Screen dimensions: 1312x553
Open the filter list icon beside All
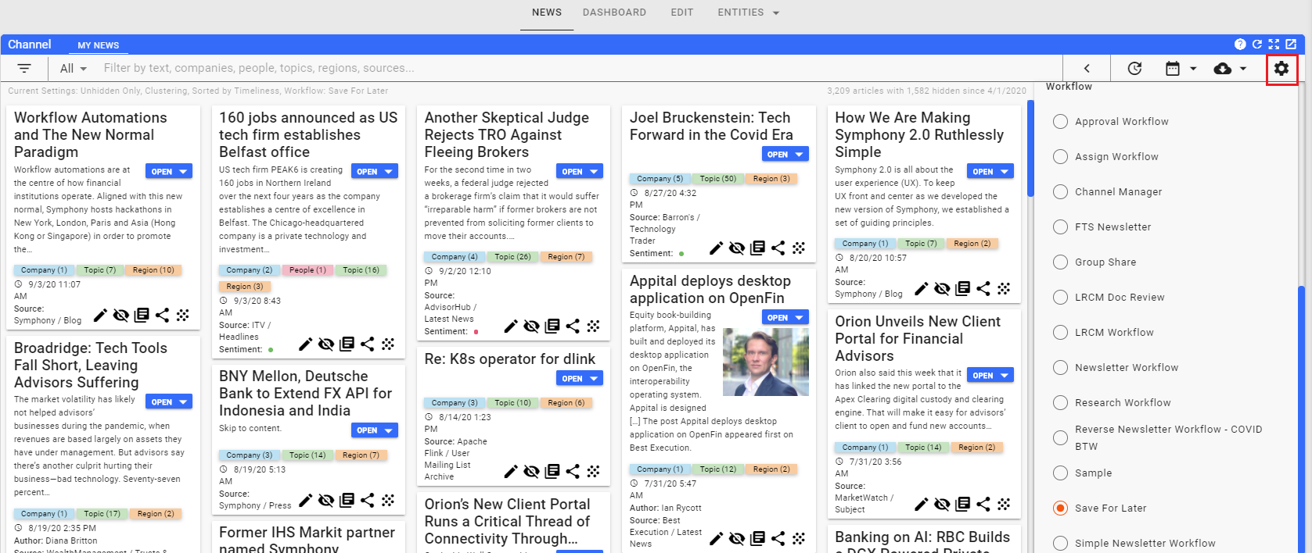pyautogui.click(x=24, y=69)
